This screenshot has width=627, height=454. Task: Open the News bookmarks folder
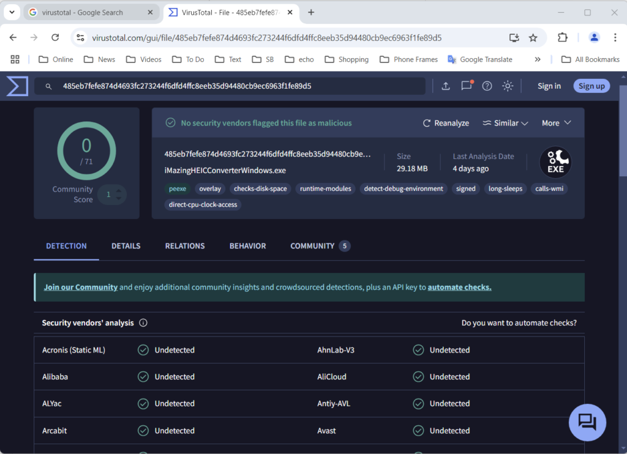(x=99, y=59)
